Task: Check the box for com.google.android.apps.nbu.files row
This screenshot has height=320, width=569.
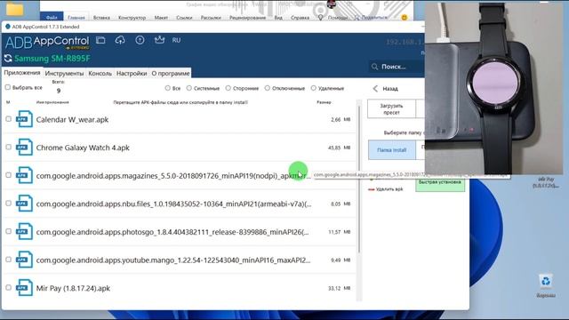Action: pyautogui.click(x=8, y=204)
